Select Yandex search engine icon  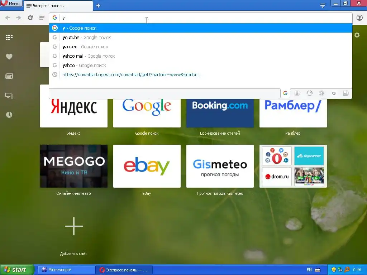(x=297, y=93)
